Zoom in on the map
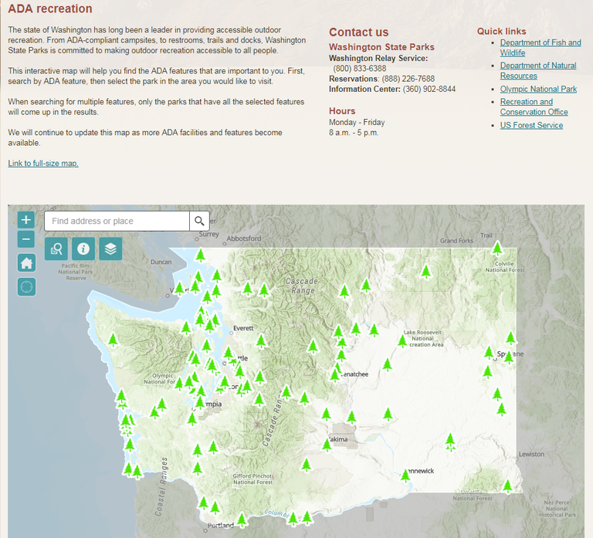This screenshot has width=593, height=538. 26,220
